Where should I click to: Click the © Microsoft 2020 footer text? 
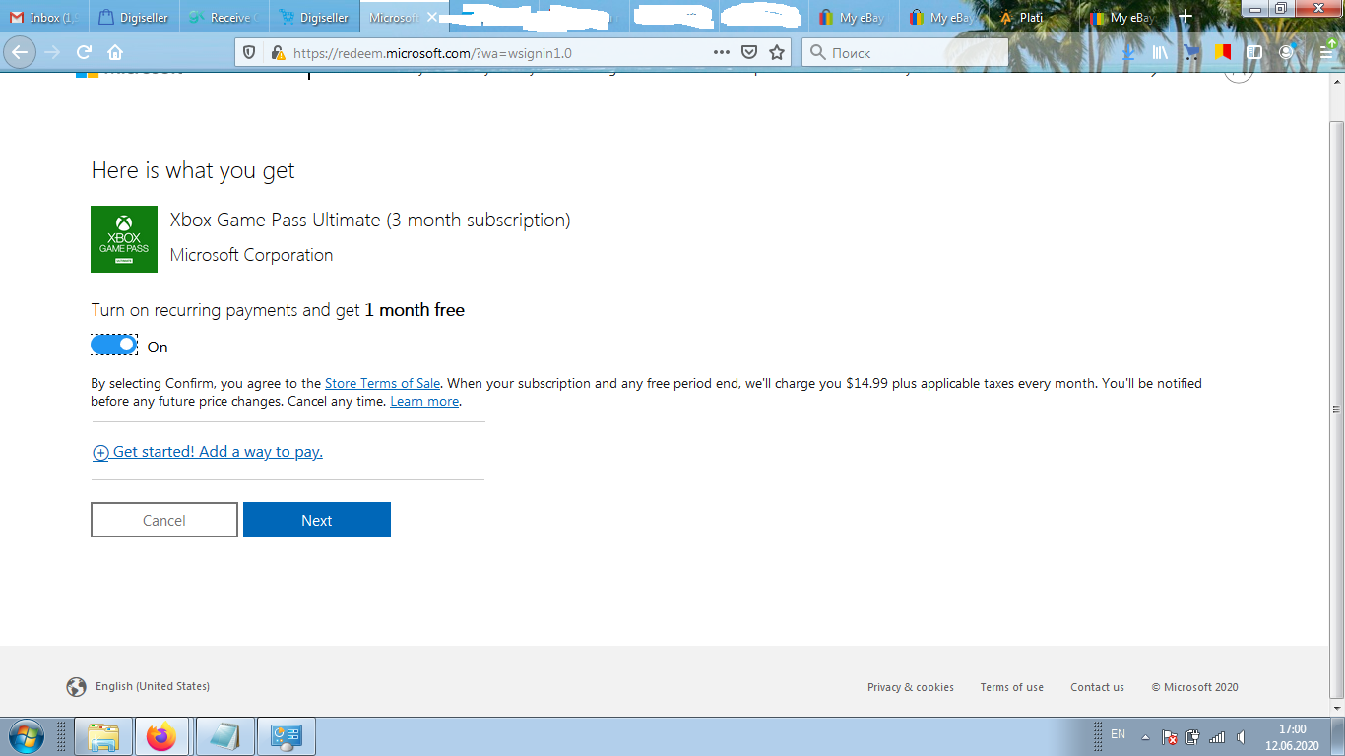coord(1194,687)
